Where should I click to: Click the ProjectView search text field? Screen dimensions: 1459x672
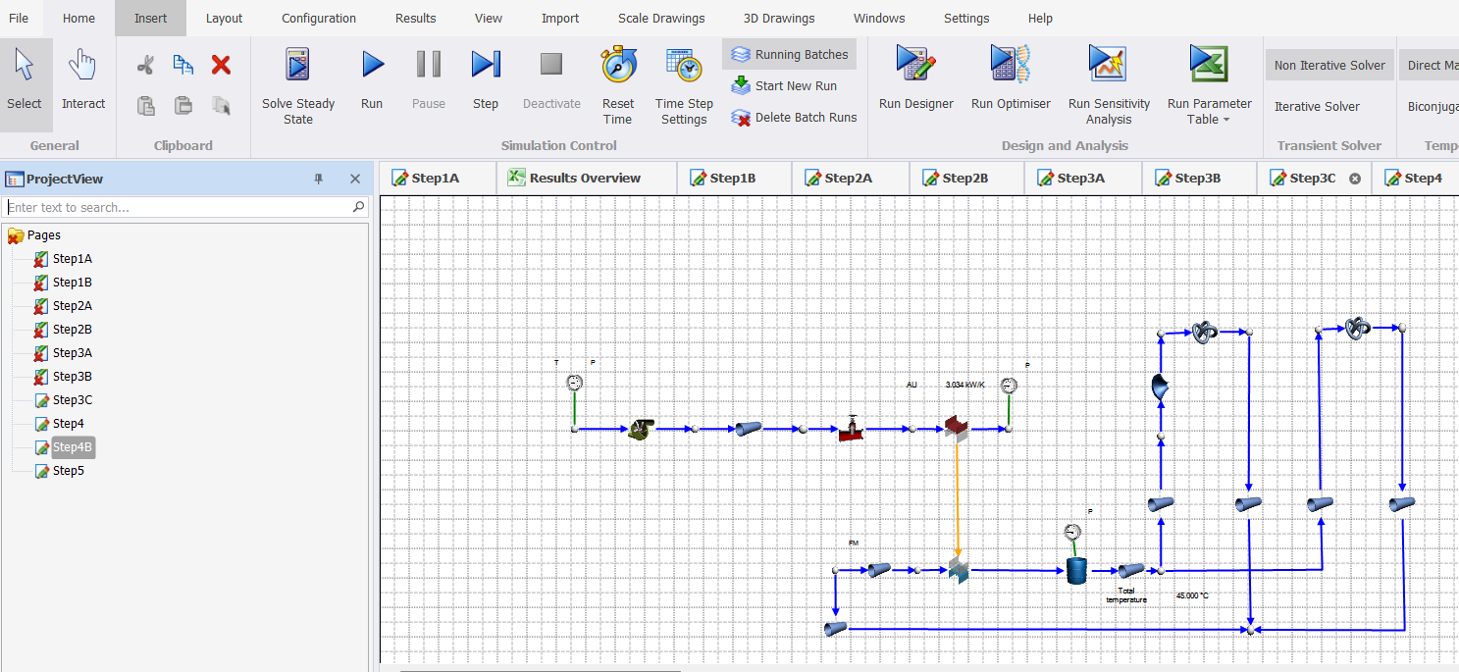coord(178,207)
